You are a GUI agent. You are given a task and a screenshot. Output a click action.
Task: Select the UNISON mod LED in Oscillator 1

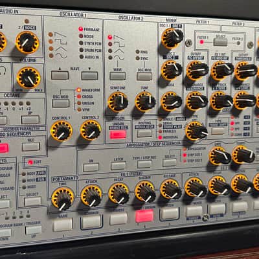[79, 103]
